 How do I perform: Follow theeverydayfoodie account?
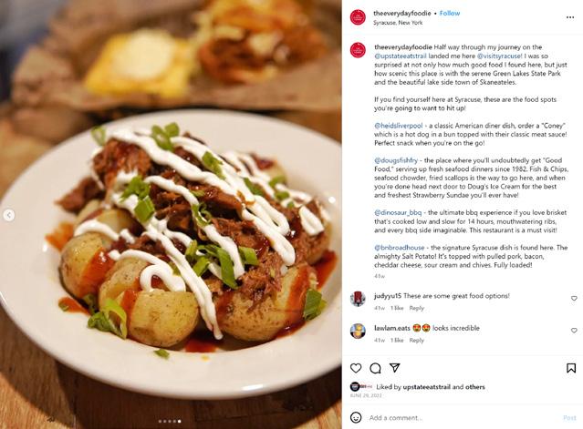pyautogui.click(x=450, y=13)
